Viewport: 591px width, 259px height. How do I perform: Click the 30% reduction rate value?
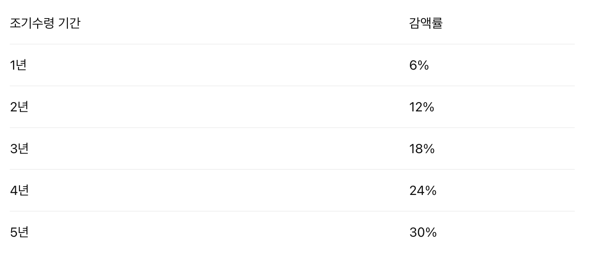[x=423, y=233]
